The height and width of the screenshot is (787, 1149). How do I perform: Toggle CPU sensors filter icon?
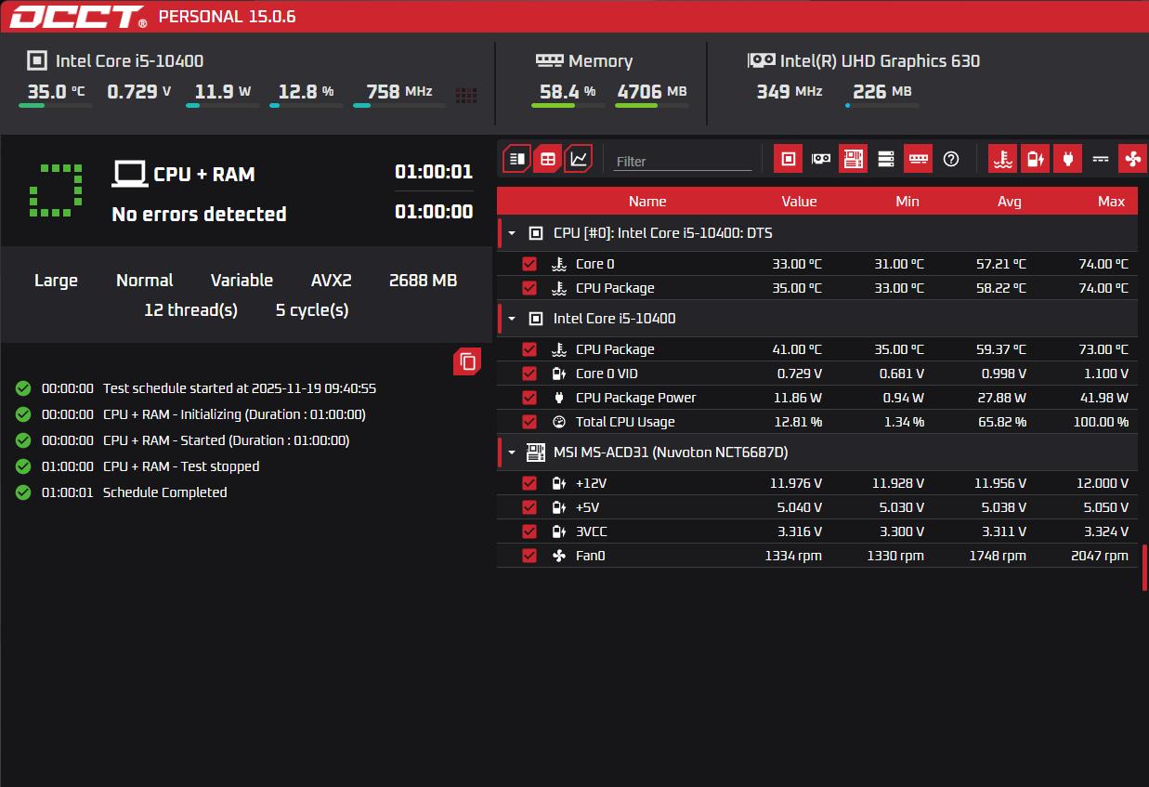pyautogui.click(x=788, y=159)
